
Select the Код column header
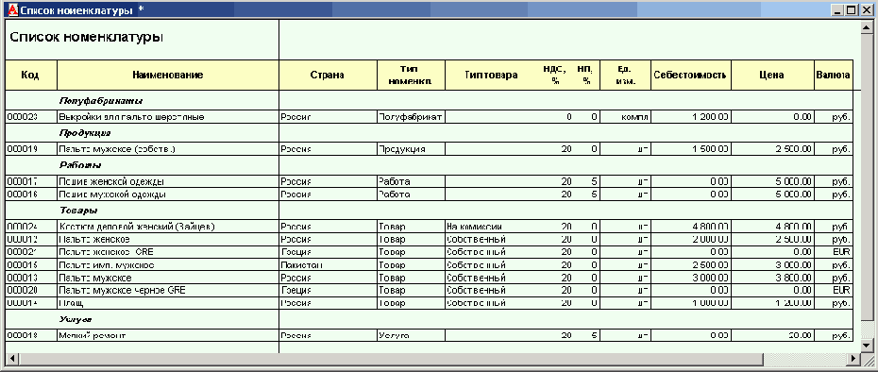31,76
